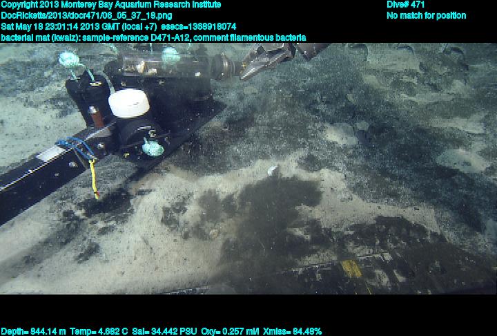Image resolution: width=497 pixels, height=336 pixels.
Task: Click the copyright Monterey Bay Aquarium text
Action: [110, 5]
